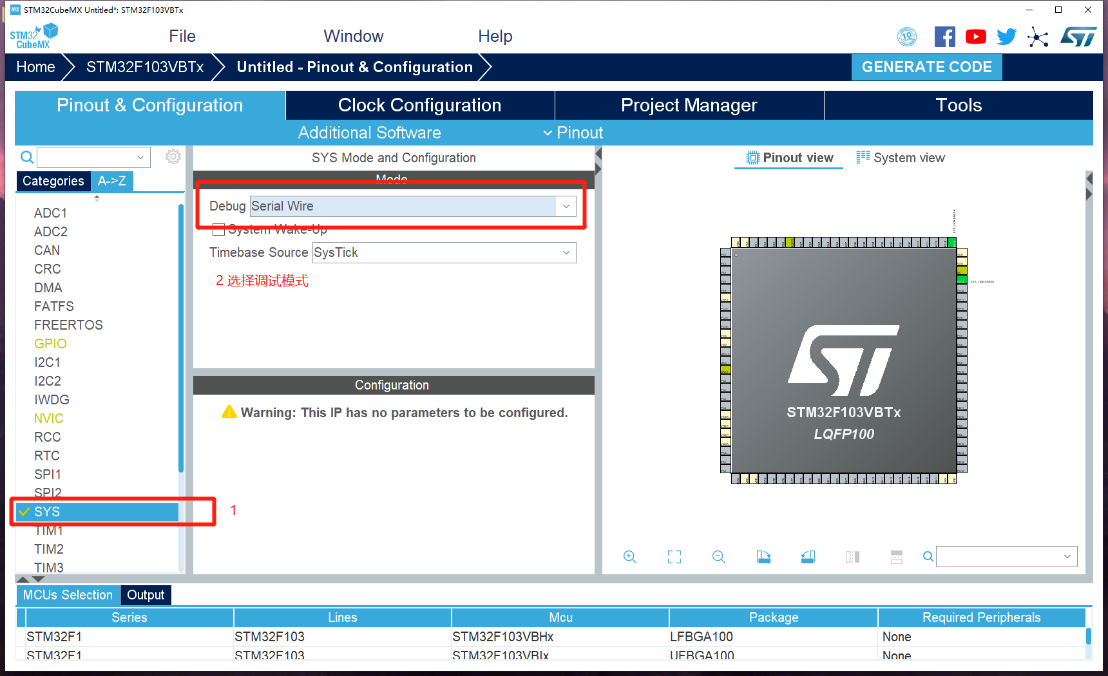The image size is (1108, 676).
Task: Rotate the chip counterclockwise
Action: (808, 557)
